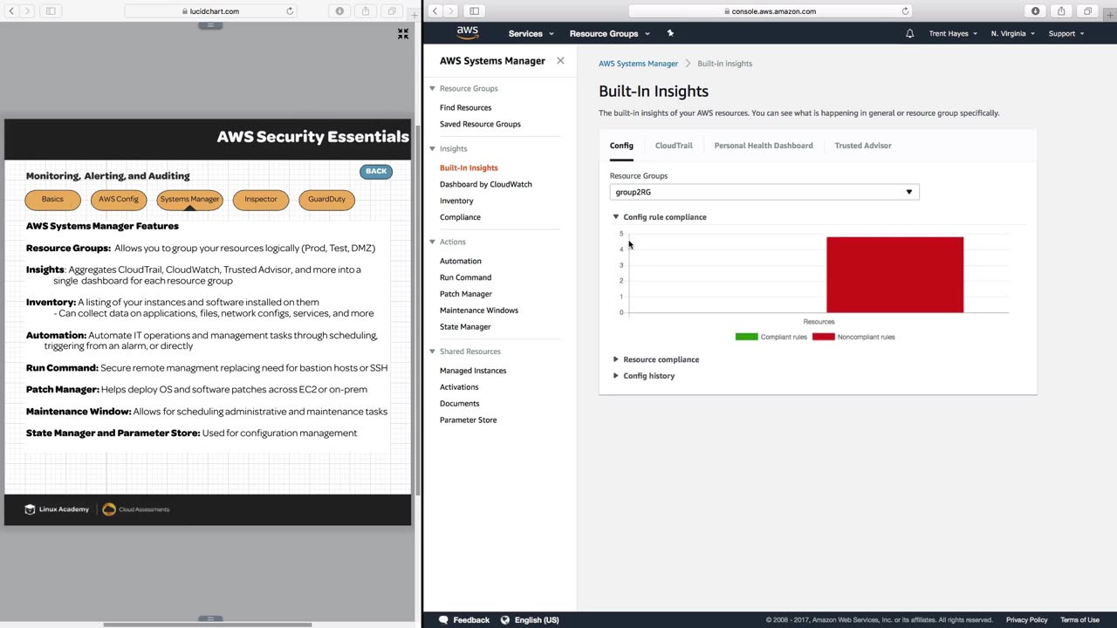
Task: Go forward in the AWS console window
Action: 451,11
